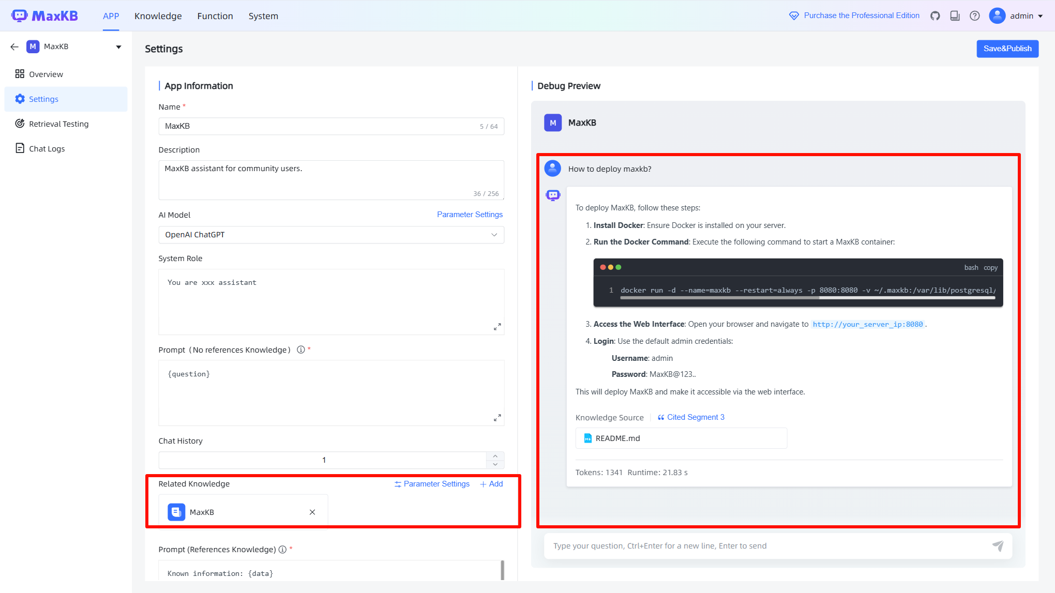Click the question input field at the bottom
The image size is (1055, 593).
750,545
